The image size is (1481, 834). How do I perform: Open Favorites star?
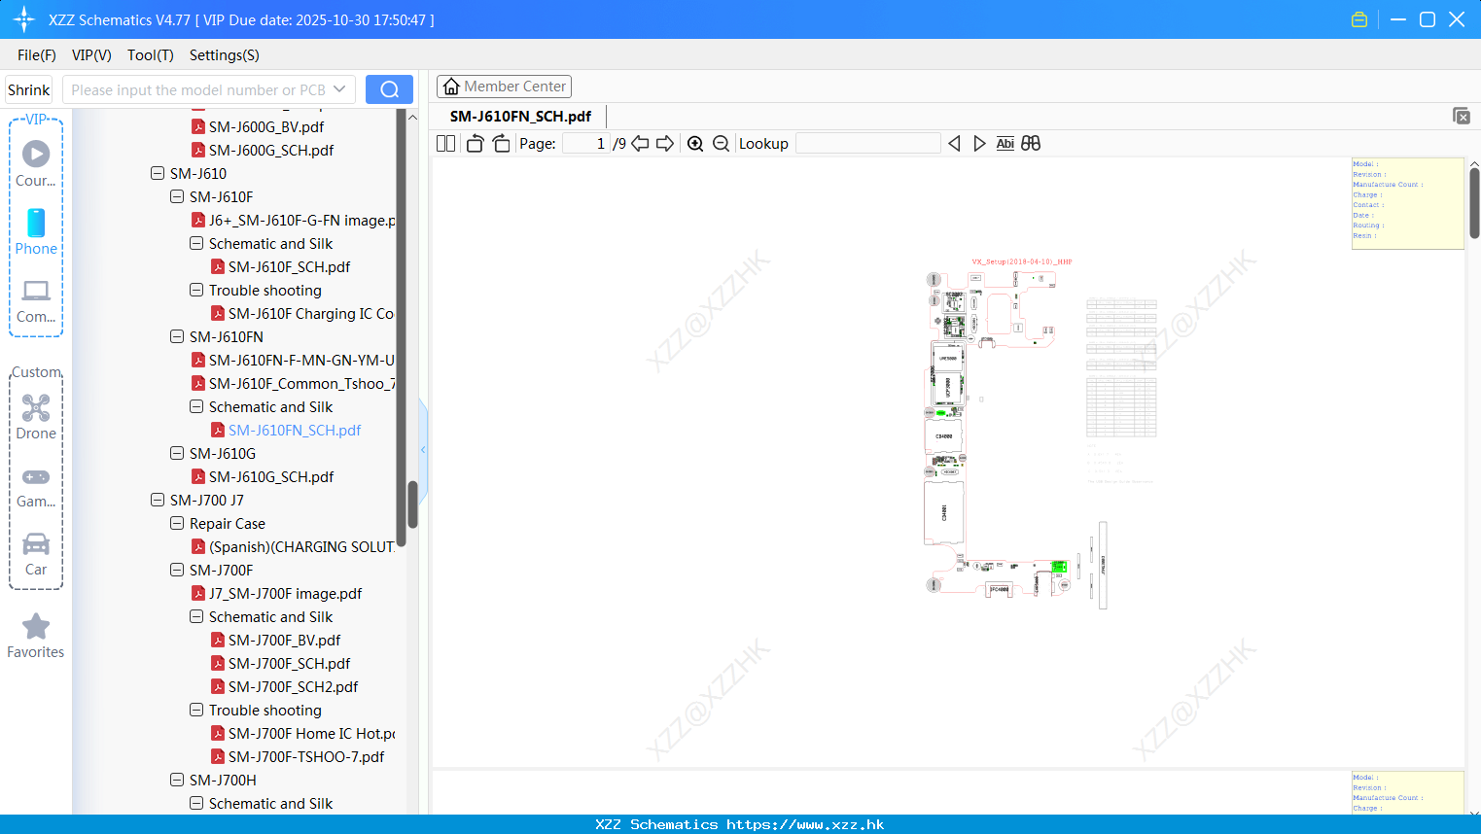36,636
